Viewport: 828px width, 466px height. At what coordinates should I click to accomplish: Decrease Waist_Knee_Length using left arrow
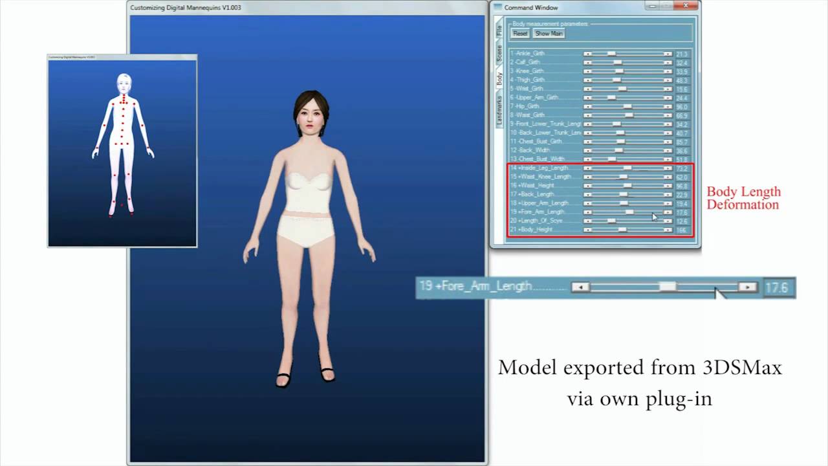coord(587,177)
